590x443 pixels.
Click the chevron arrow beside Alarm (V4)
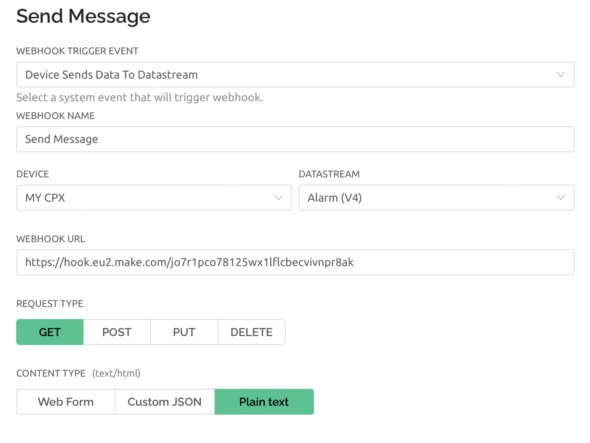(561, 198)
